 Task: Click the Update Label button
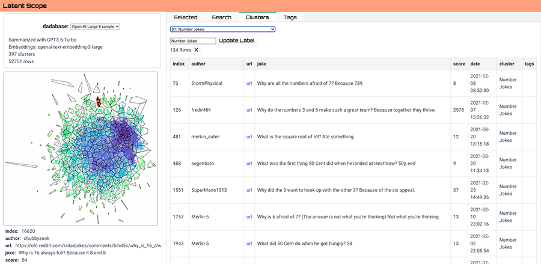(x=237, y=40)
